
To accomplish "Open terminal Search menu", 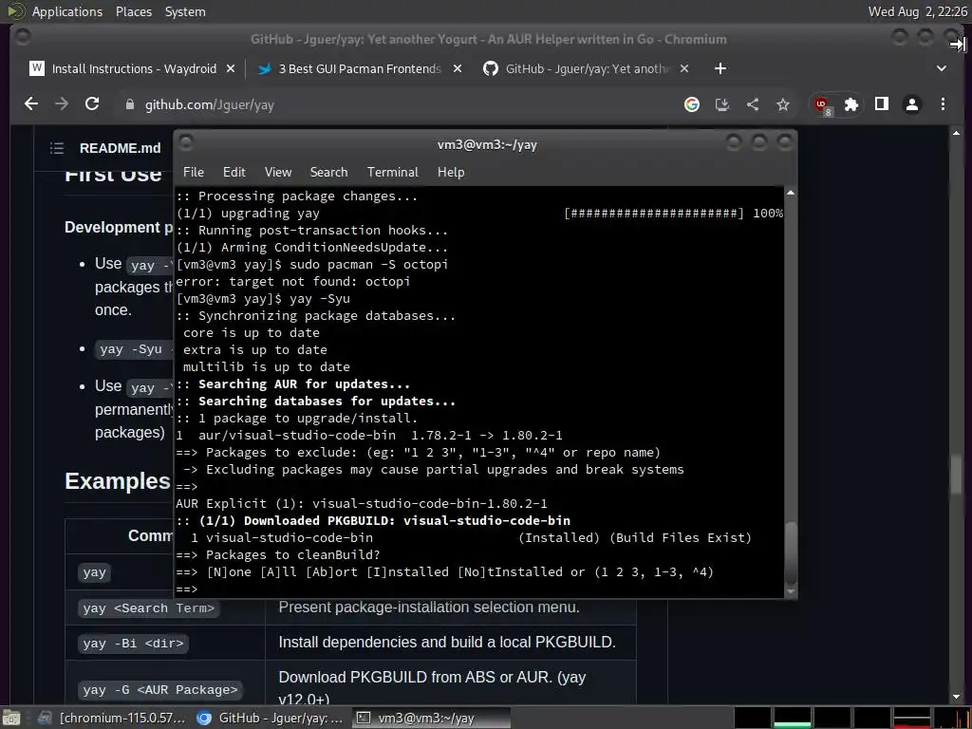I will coord(328,172).
